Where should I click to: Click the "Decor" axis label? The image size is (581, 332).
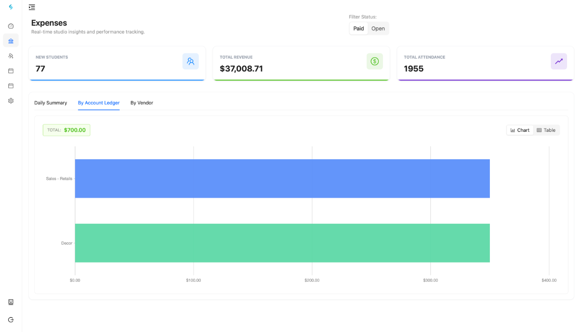click(x=67, y=243)
